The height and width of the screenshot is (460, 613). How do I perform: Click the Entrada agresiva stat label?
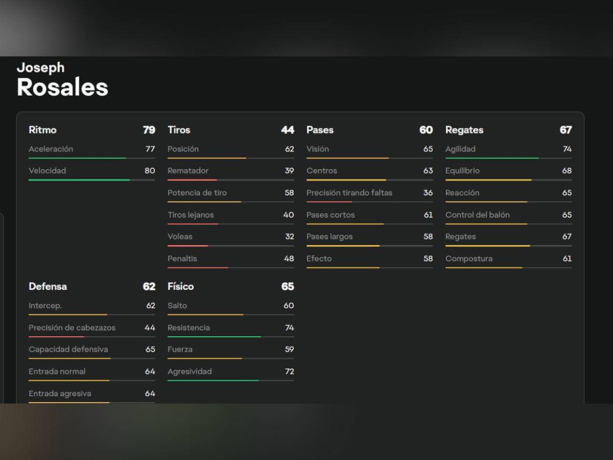point(60,394)
